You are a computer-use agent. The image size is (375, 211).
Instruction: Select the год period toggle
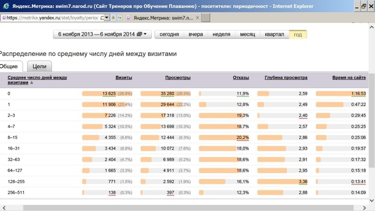pos(298,34)
